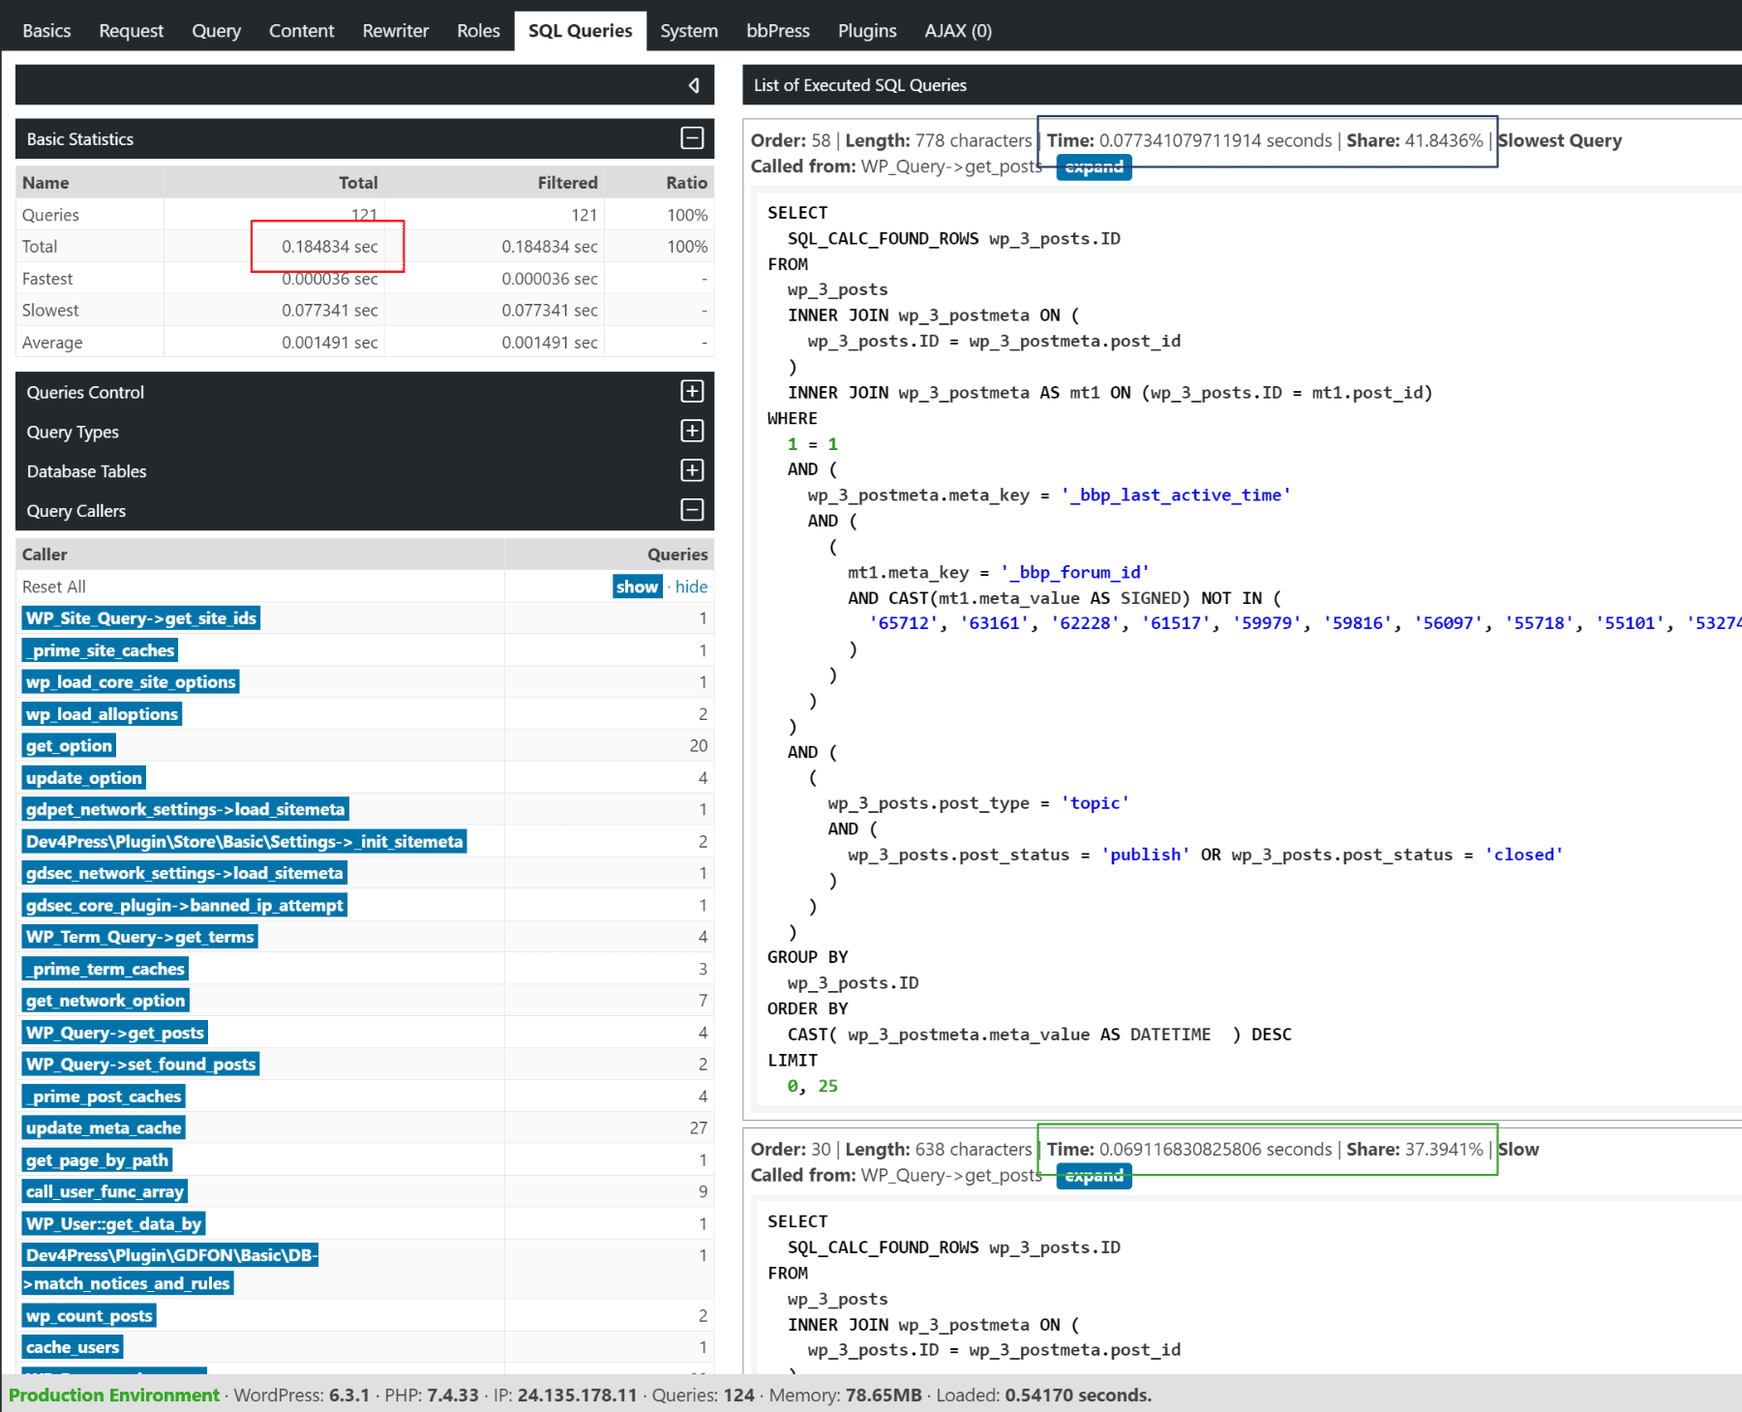Viewport: 1742px width, 1412px height.
Task: Expand the Query Types section
Action: [692, 431]
